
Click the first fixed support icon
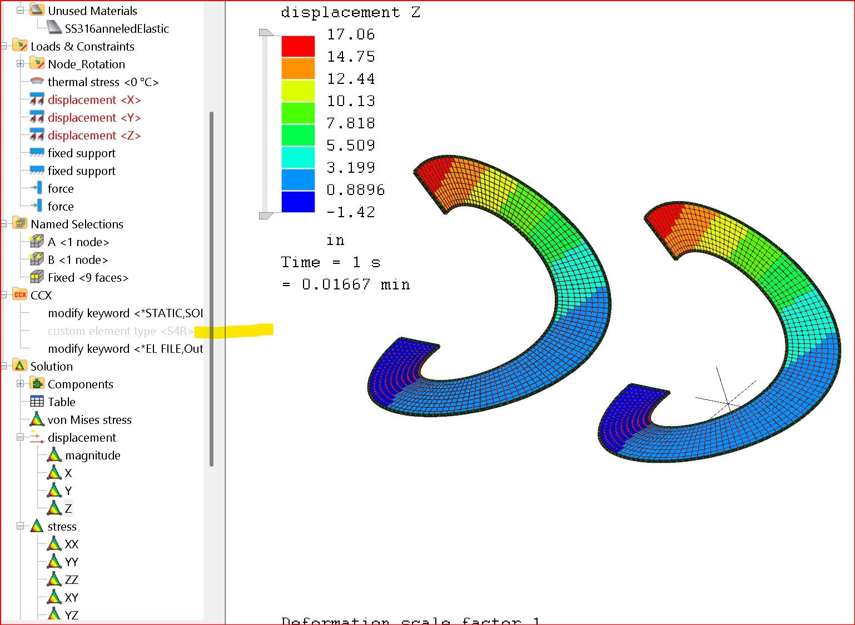click(37, 153)
